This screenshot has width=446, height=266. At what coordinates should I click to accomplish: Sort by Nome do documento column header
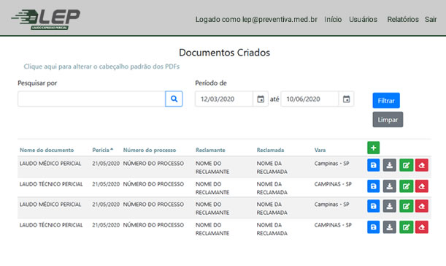click(47, 150)
